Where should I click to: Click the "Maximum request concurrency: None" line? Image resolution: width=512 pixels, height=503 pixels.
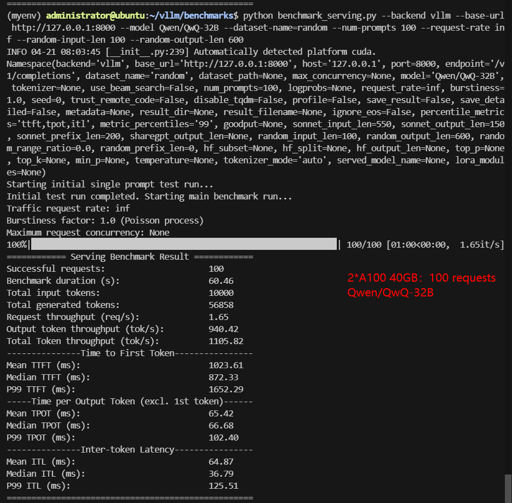tap(88, 233)
